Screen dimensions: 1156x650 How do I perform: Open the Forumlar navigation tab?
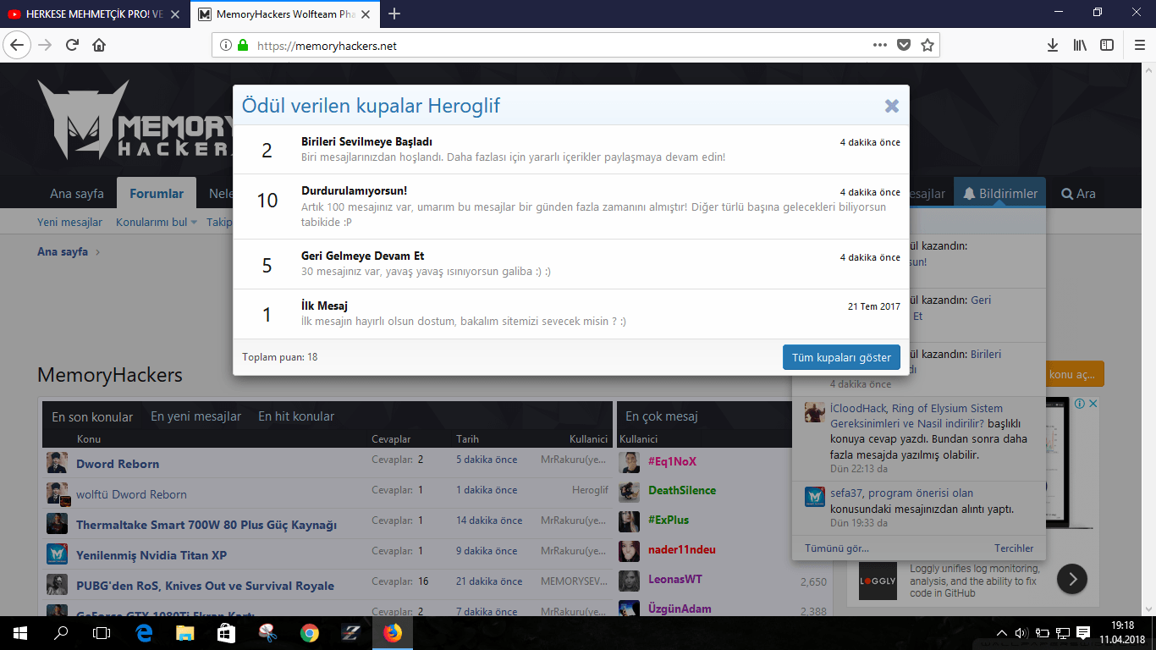point(157,194)
